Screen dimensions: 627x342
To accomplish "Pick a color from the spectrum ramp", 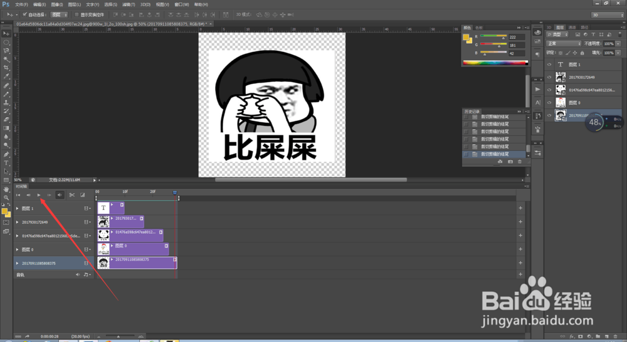I will pos(495,63).
